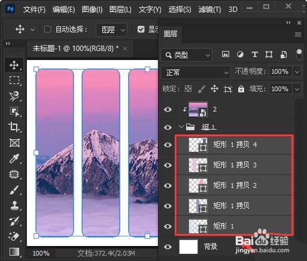Screen dimensions: 307x261
Task: Select the Frame tool
Action: [x=14, y=143]
